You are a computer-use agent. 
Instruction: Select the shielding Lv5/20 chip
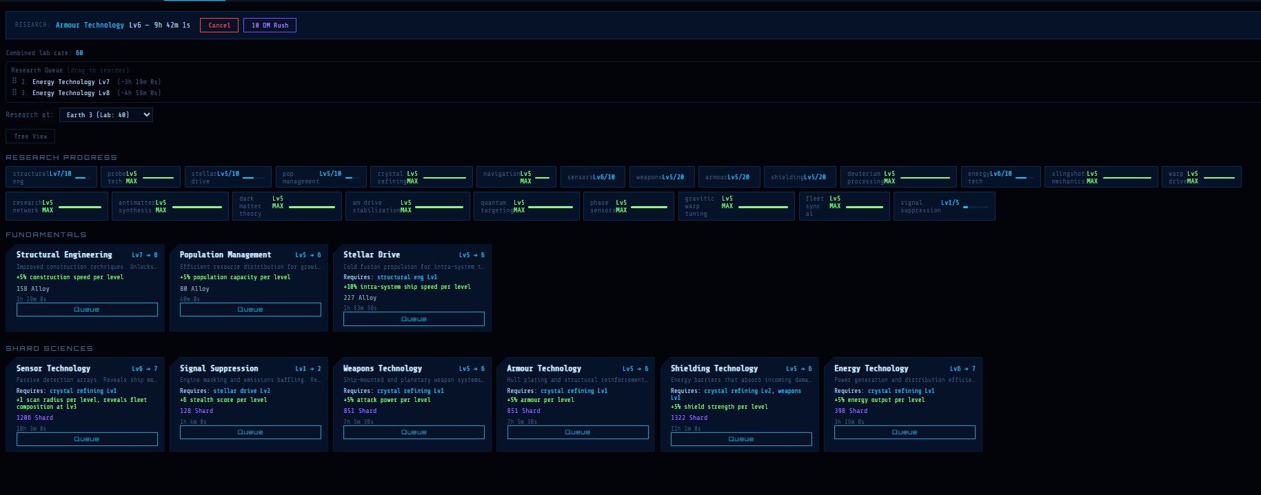(800, 177)
